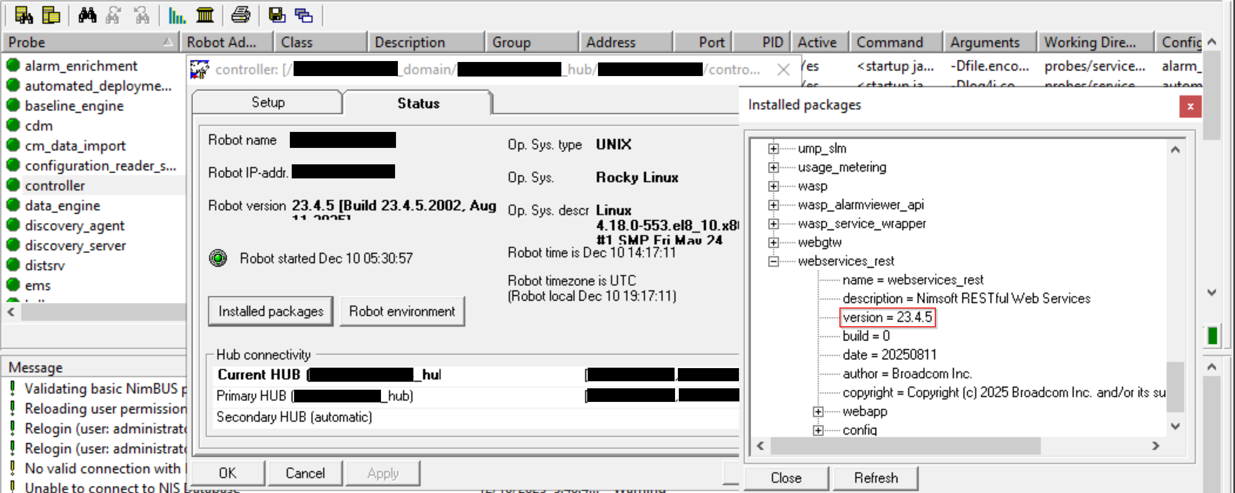Screen dimensions: 1235x493
Task: Click the Refresh button under Installed packages
Action: [875, 478]
